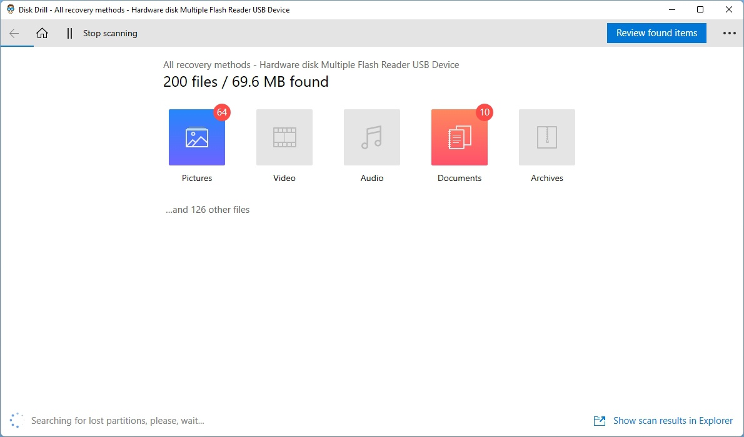Open the Archives category tile
The height and width of the screenshot is (437, 744).
547,137
